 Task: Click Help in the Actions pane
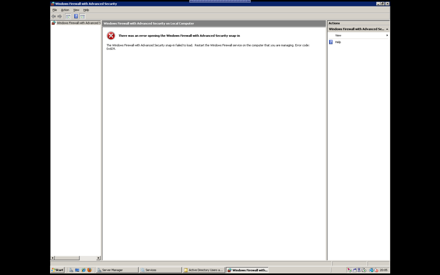tap(338, 42)
